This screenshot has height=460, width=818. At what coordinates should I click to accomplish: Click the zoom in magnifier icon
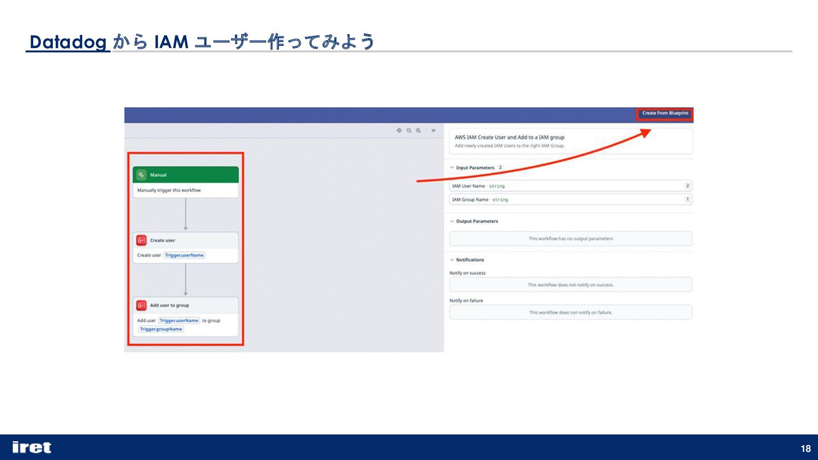point(418,130)
